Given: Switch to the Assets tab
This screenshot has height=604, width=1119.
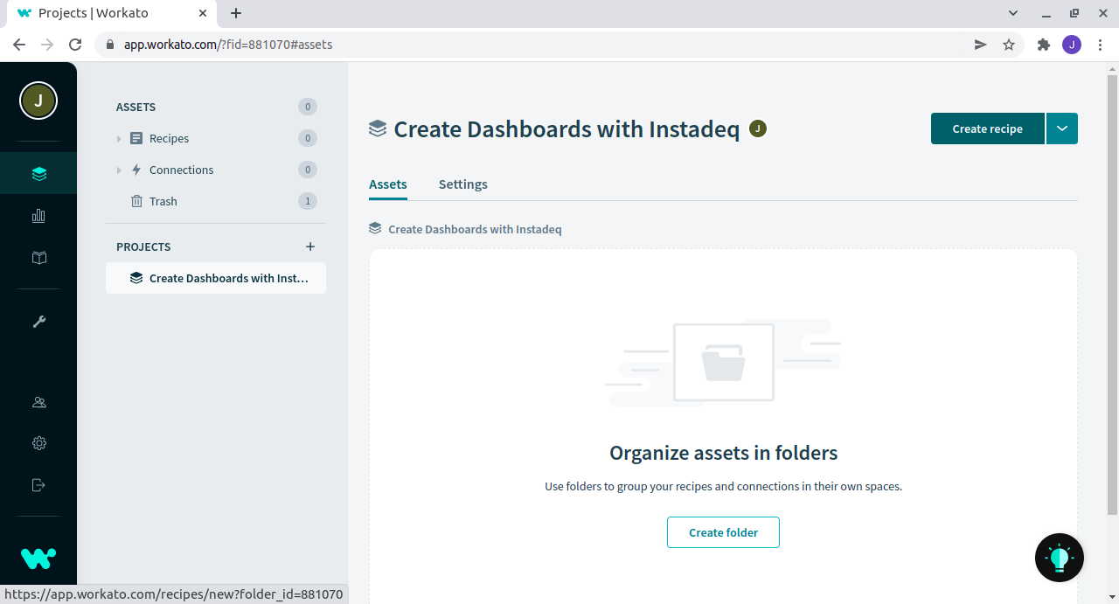Looking at the screenshot, I should pos(388,184).
